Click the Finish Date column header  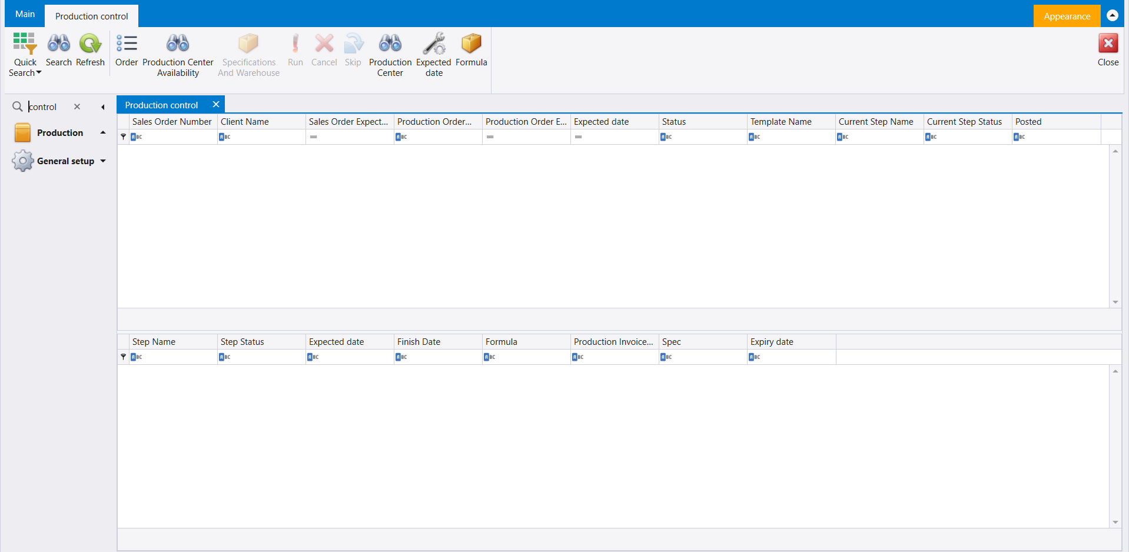pos(438,342)
